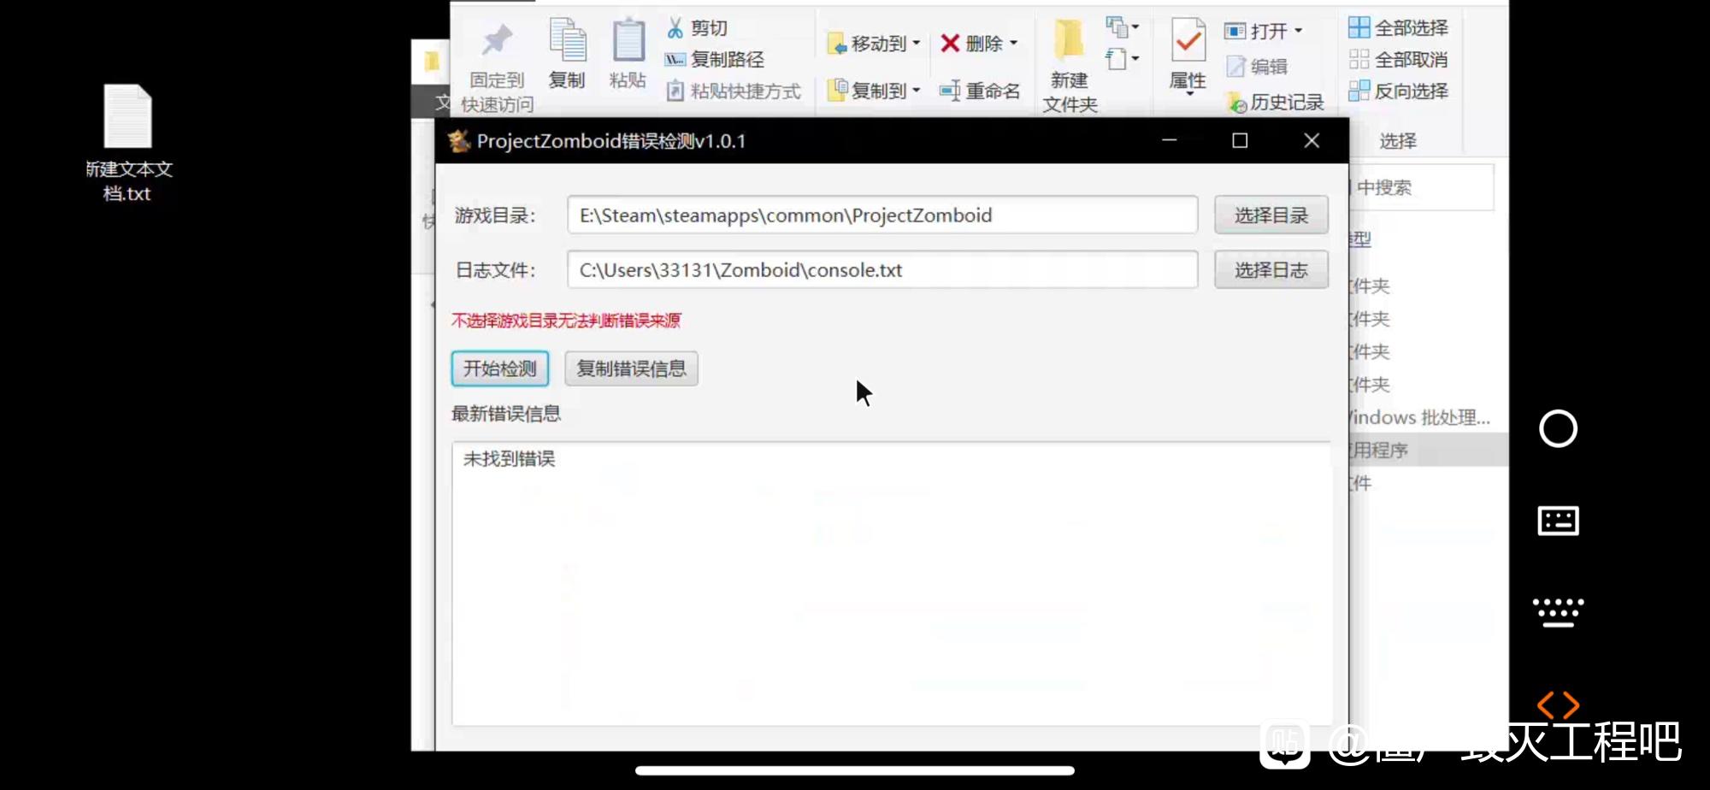Click 全部选择 in the Explorer ribbon
Screen dimensions: 1710x790
pyautogui.click(x=1399, y=28)
